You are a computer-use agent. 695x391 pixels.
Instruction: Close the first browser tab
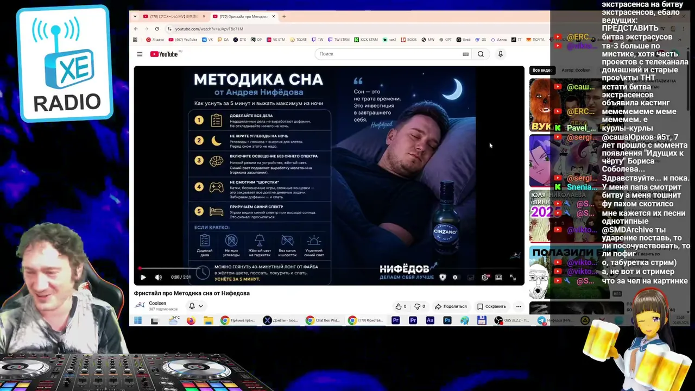click(204, 16)
